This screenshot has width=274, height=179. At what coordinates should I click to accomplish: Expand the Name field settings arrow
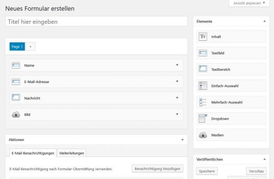point(177,65)
